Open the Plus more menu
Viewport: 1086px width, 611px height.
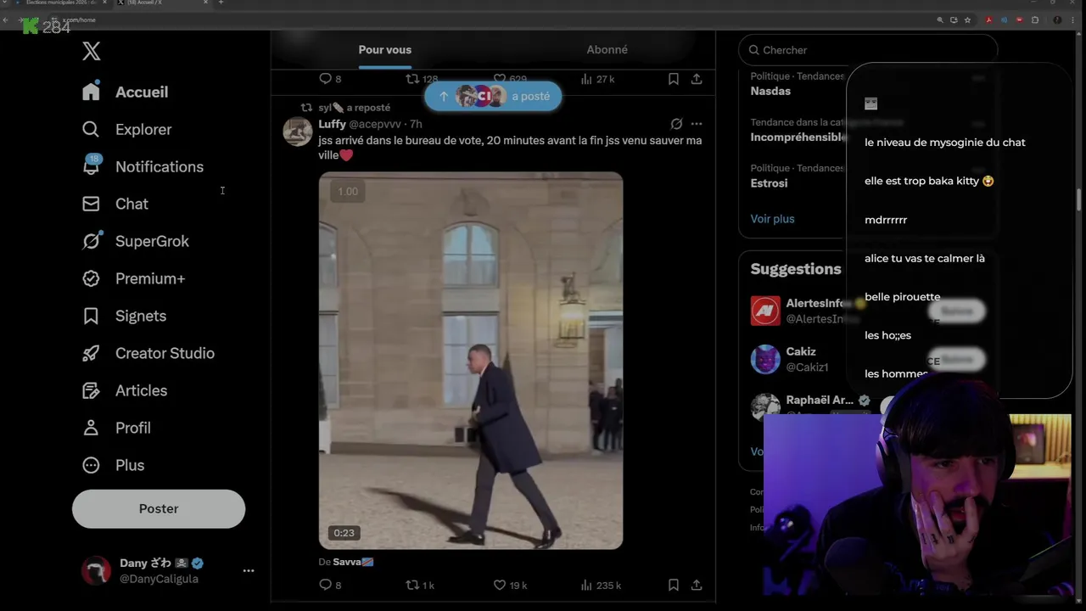(113, 465)
